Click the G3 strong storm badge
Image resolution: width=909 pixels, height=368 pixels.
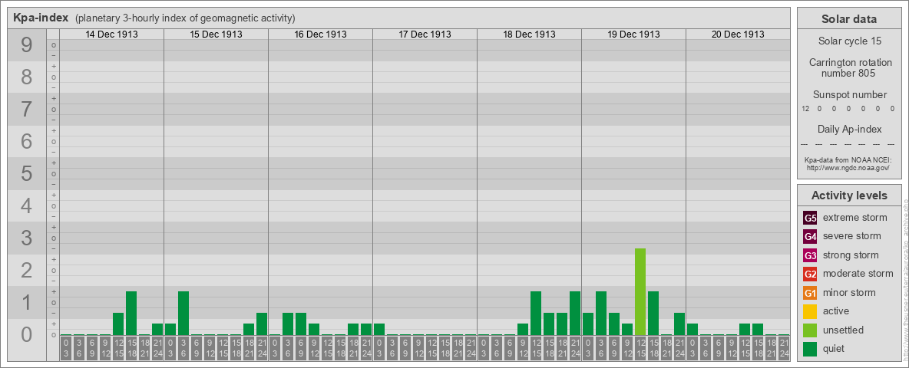811,255
